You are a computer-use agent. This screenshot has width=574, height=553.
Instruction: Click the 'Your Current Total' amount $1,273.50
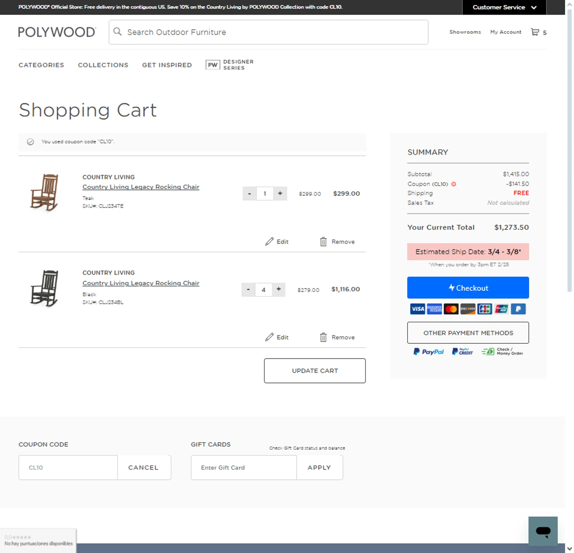tap(511, 227)
